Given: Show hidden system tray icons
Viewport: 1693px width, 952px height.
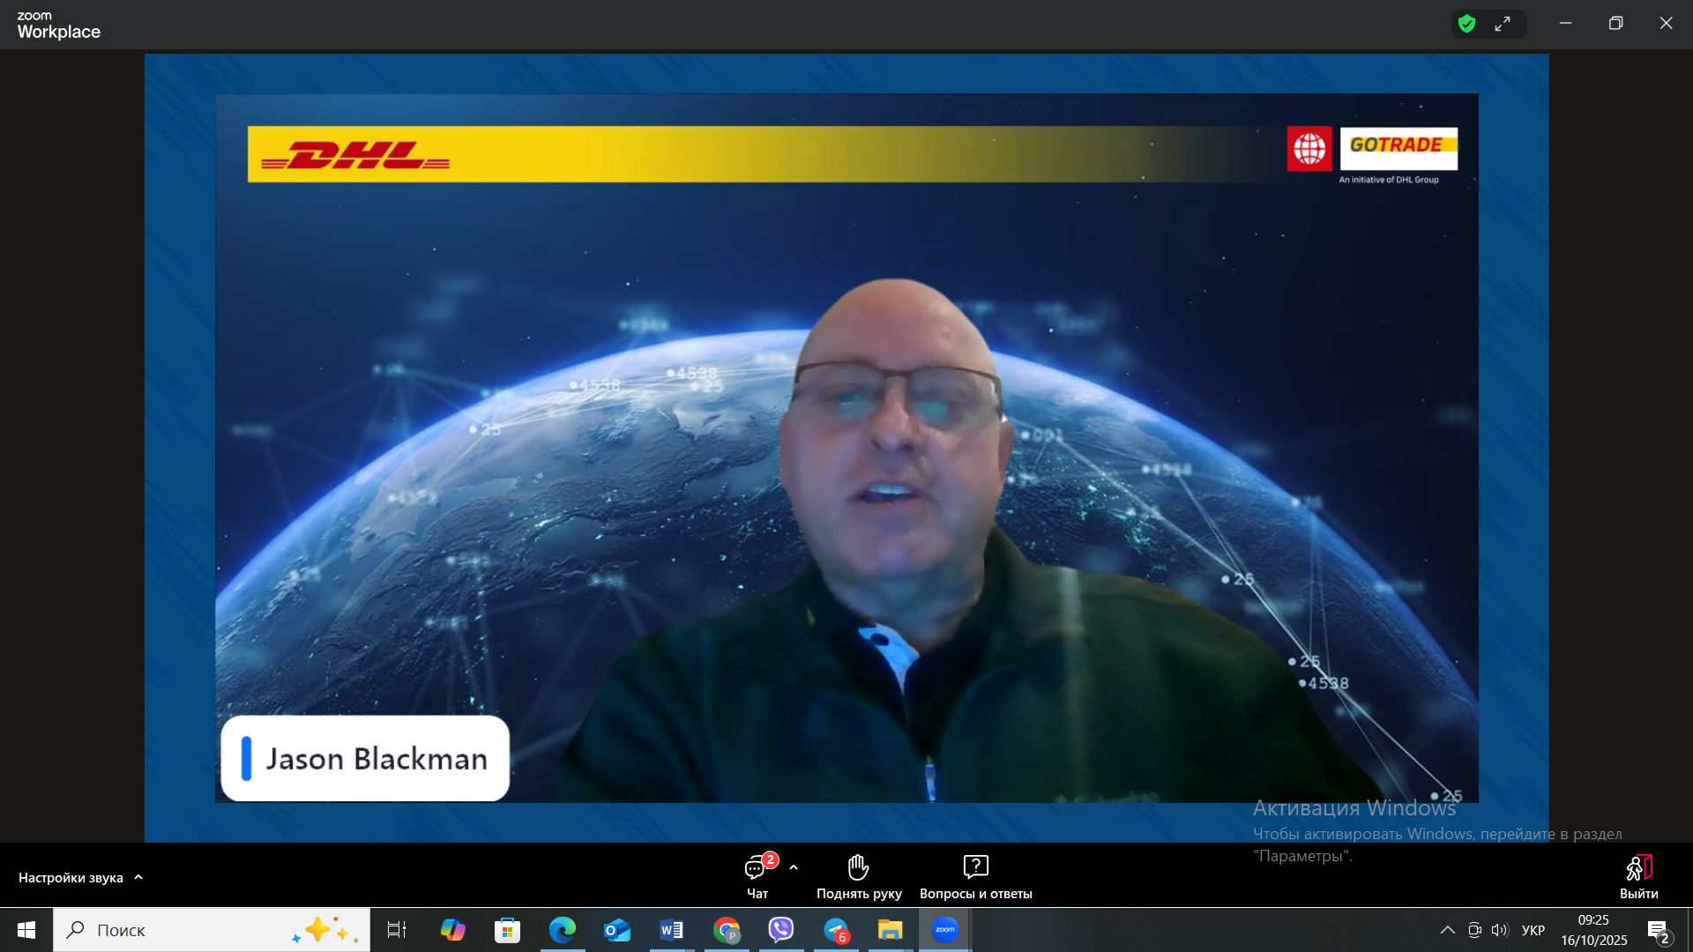Looking at the screenshot, I should (x=1448, y=930).
